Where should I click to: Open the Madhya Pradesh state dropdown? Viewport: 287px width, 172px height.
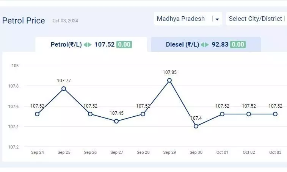click(x=188, y=19)
